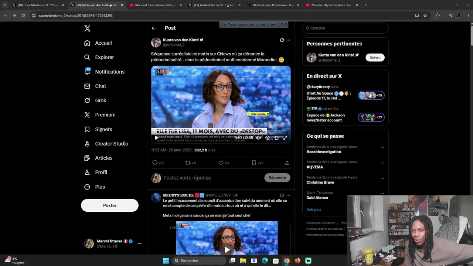Image resolution: width=473 pixels, height=266 pixels.
Task: Open options for #QVEMA trend
Action: click(x=382, y=163)
